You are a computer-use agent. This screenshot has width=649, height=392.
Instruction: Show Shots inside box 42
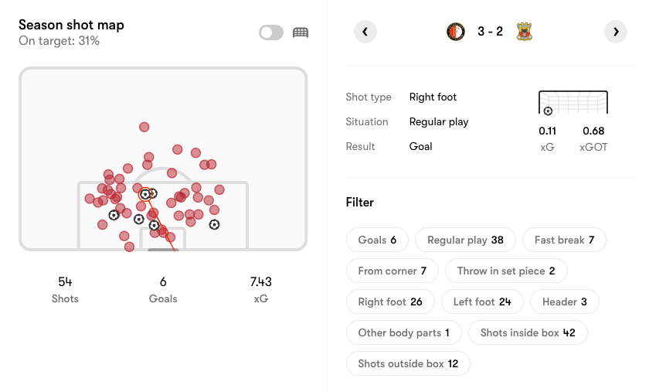528,332
